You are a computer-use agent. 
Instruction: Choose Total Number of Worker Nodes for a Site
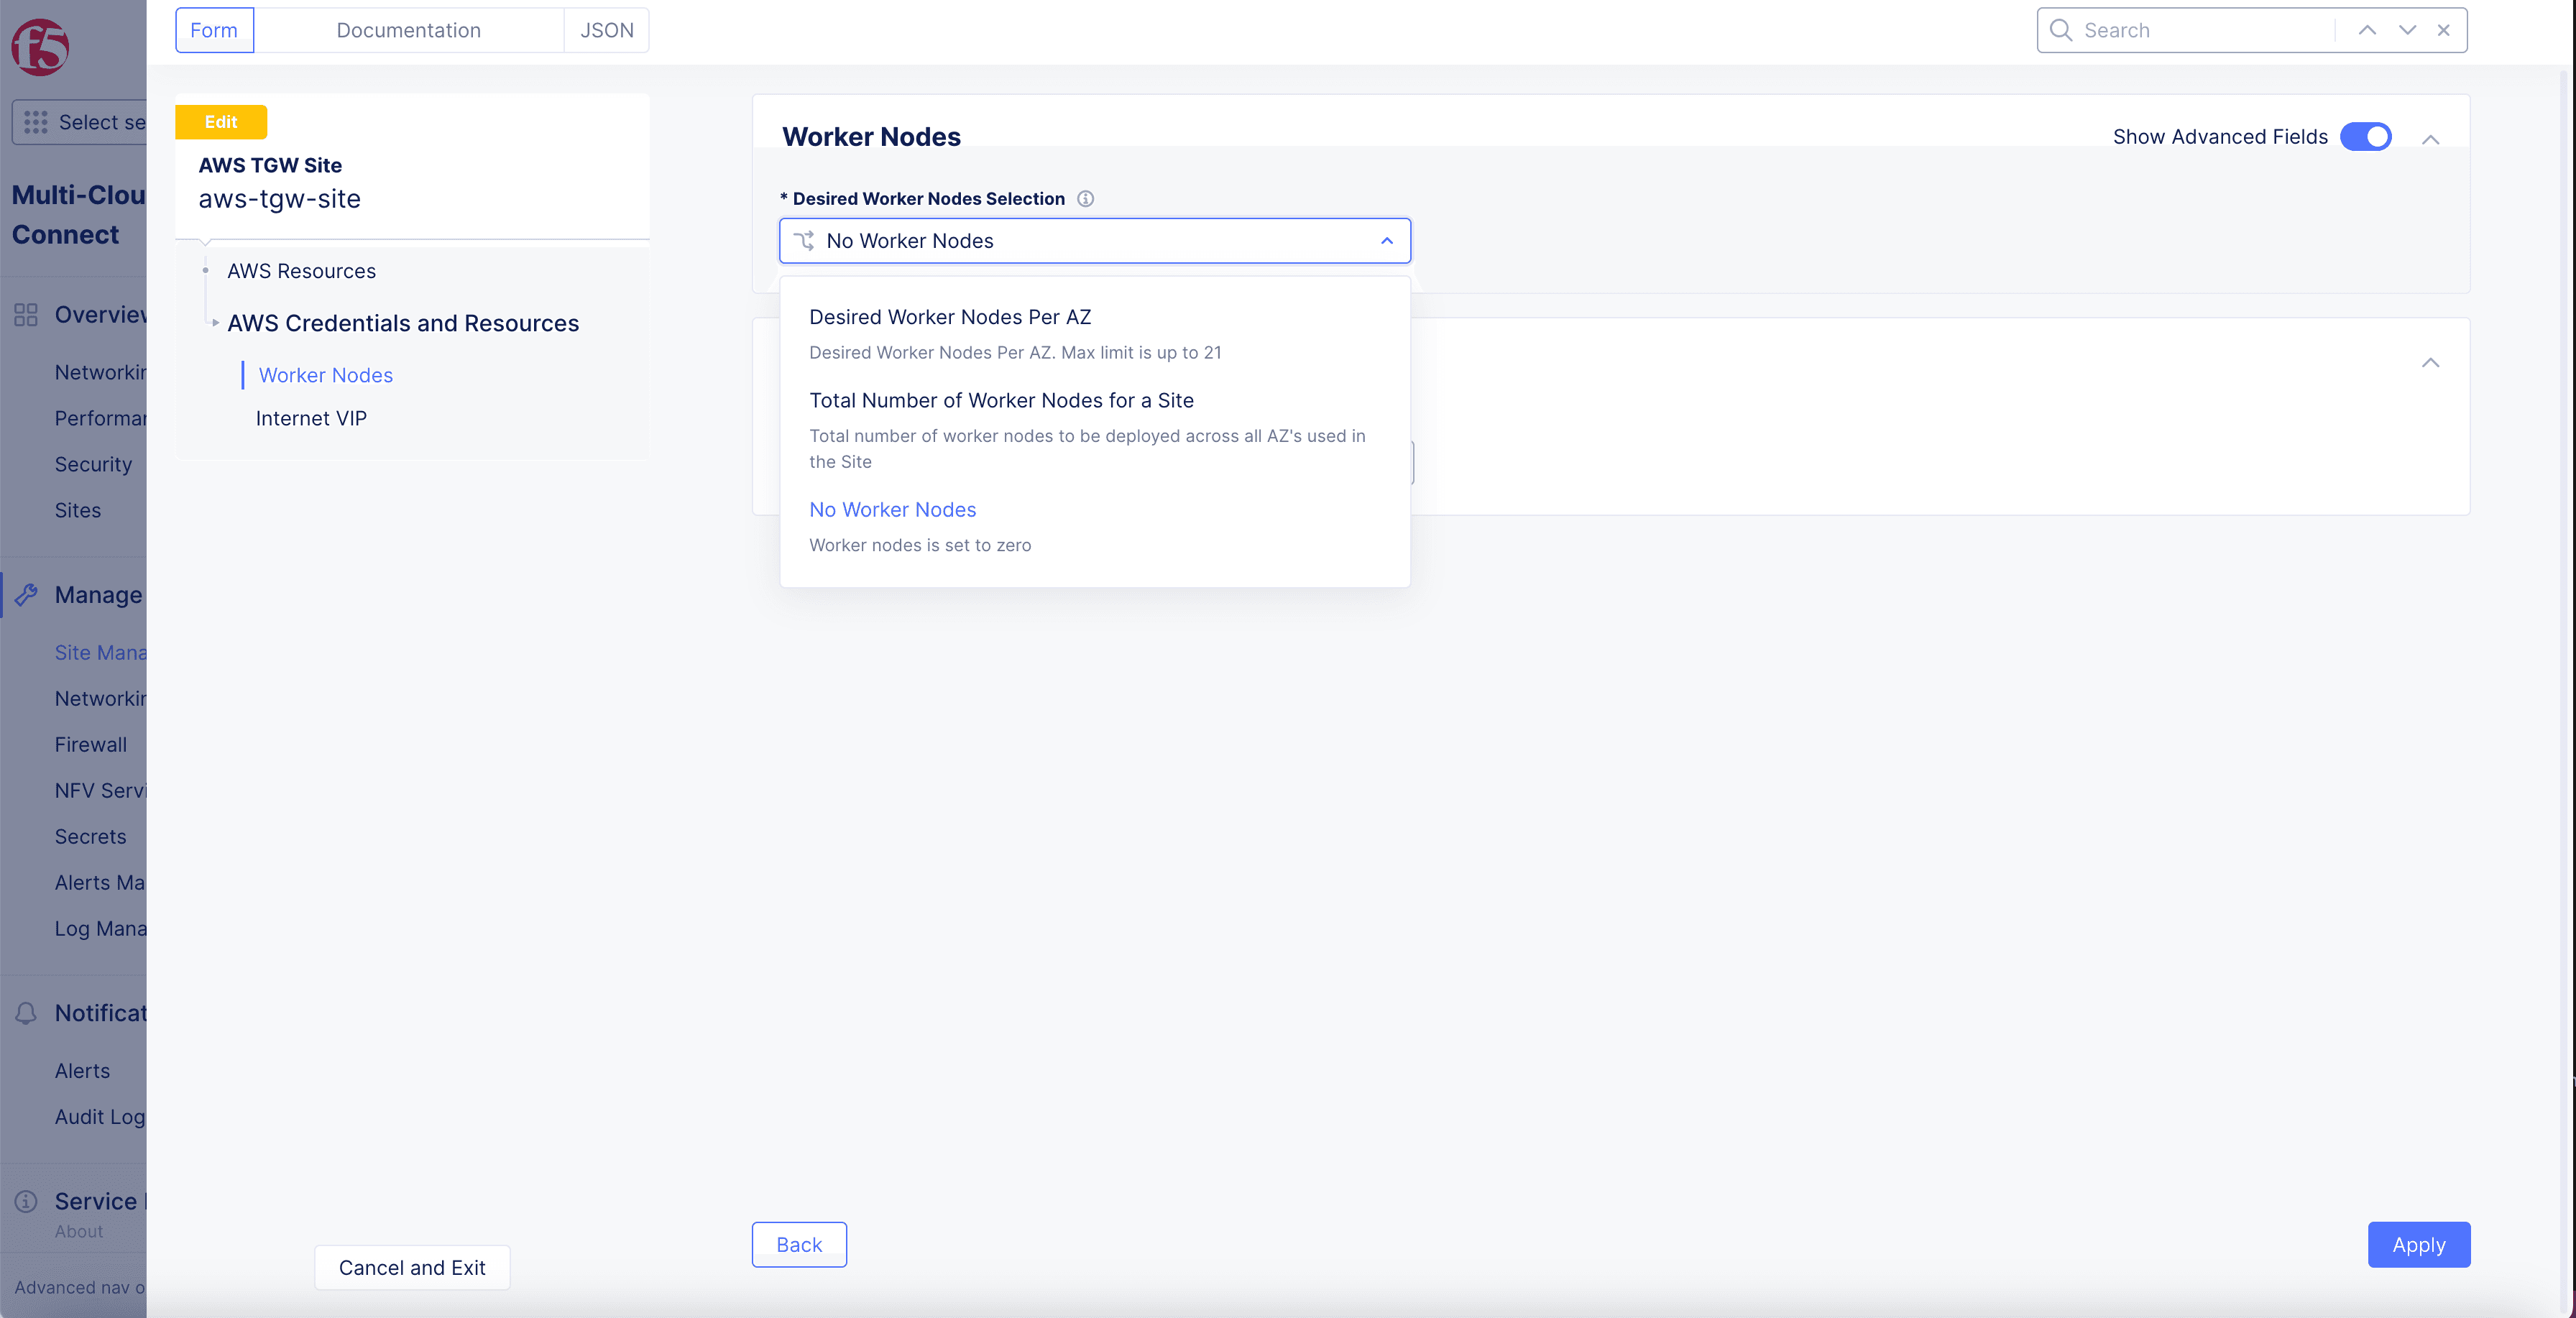(1095, 430)
